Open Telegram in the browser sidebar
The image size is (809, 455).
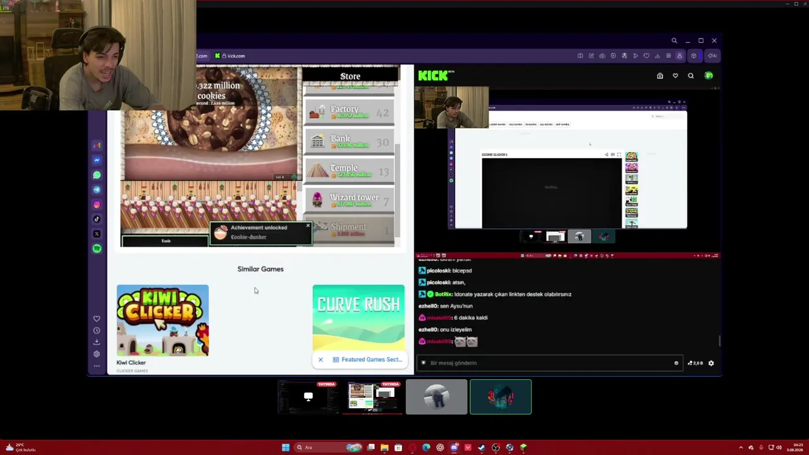coord(97,190)
